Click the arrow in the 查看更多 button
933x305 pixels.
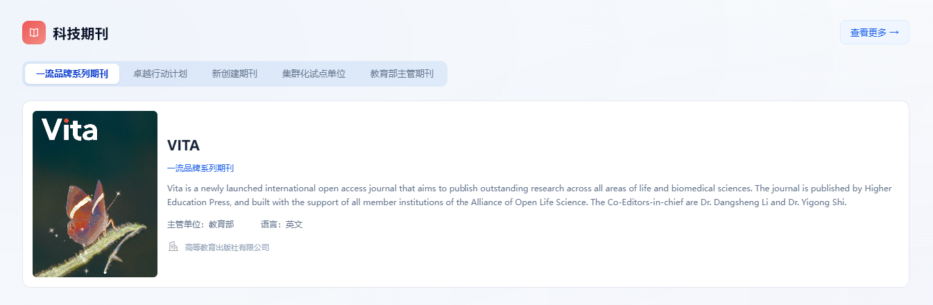coord(894,33)
